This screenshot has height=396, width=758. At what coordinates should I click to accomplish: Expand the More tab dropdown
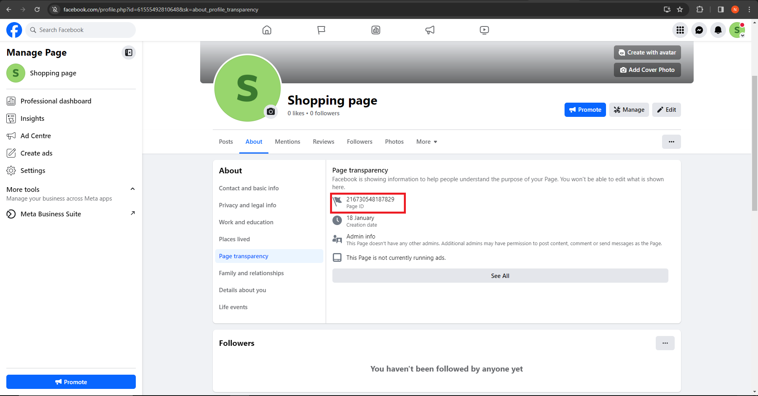[427, 142]
